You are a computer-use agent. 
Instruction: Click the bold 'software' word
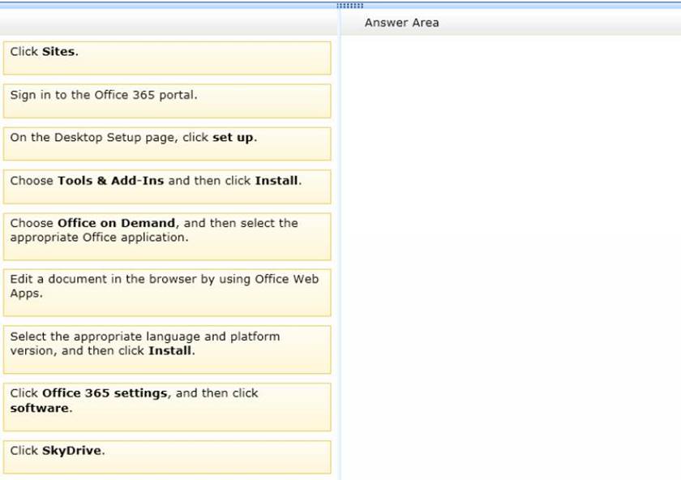tap(39, 409)
